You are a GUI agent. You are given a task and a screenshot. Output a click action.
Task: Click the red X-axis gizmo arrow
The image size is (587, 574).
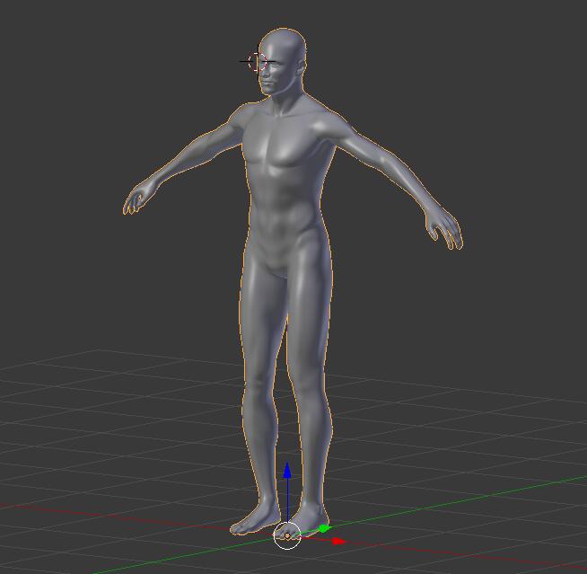click(338, 541)
